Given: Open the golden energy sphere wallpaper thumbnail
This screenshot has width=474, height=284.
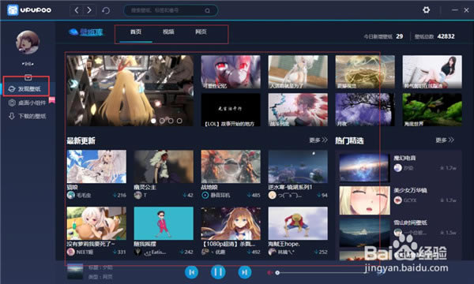Looking at the screenshot, I should pos(365,72).
